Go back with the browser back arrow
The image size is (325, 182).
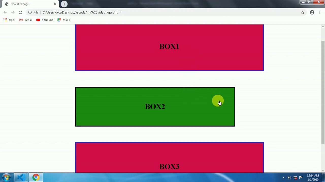click(x=5, y=12)
